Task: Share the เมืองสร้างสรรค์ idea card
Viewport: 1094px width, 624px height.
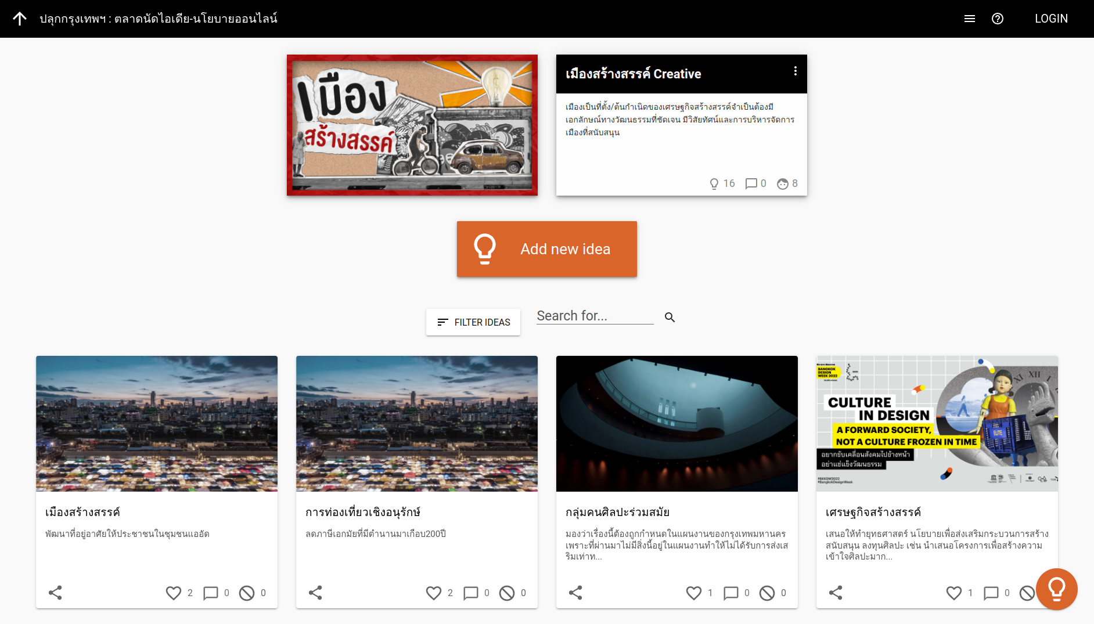Action: [x=55, y=593]
